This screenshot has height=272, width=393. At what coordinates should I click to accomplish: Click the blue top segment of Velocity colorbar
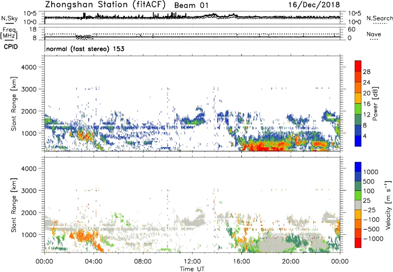point(358,167)
